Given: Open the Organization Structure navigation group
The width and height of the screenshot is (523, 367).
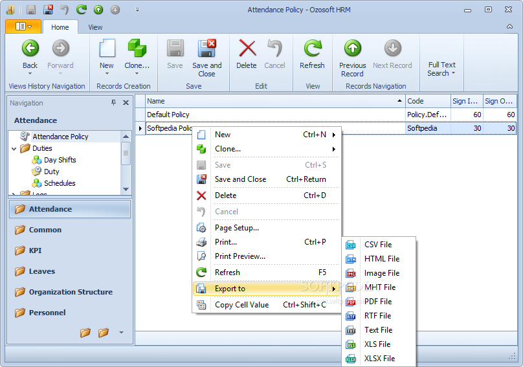Looking at the screenshot, I should click(70, 292).
